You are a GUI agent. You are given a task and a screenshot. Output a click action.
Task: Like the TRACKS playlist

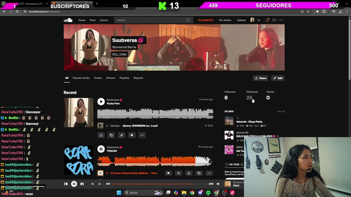click(168, 173)
